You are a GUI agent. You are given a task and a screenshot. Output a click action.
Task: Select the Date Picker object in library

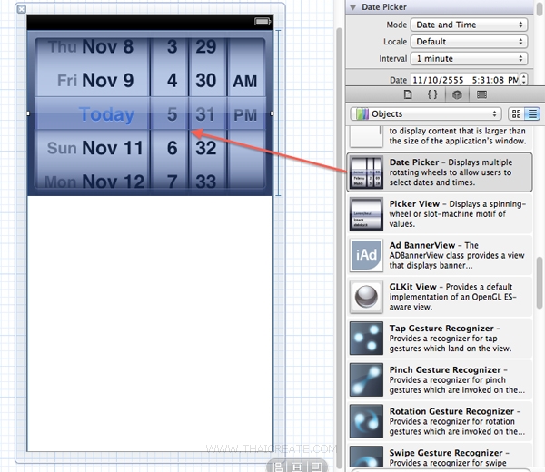point(440,172)
